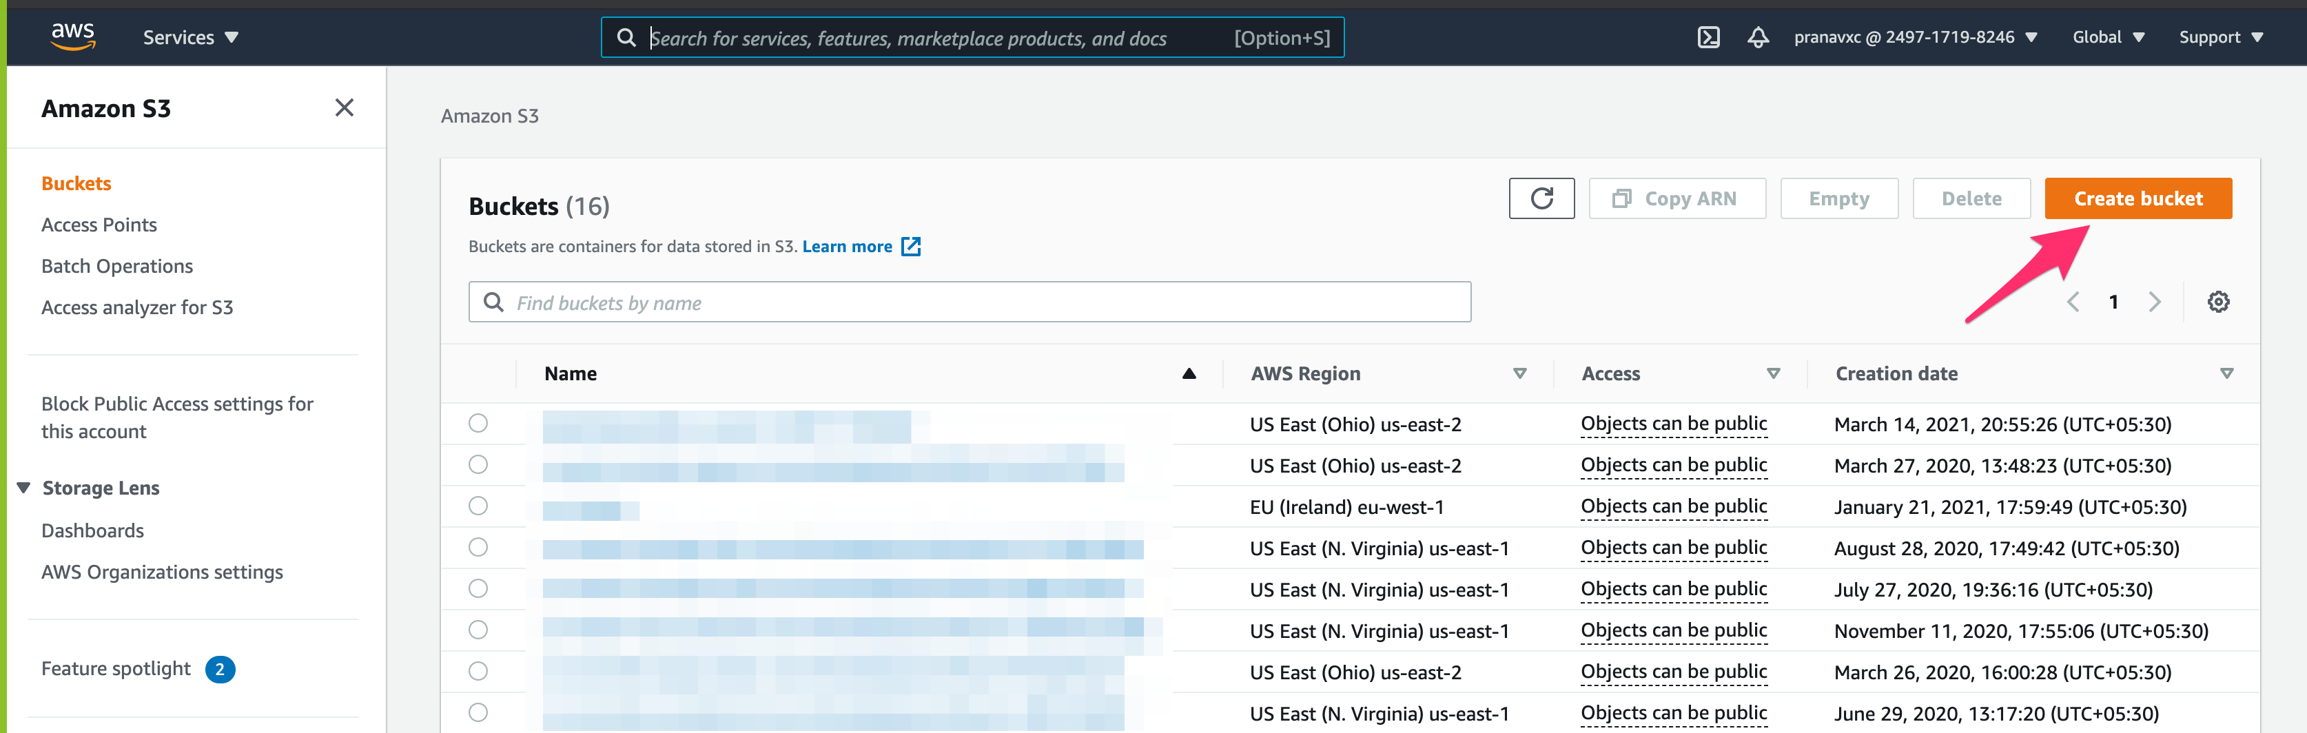Screen dimensions: 2307x733
Task: Select bucket created November 11, 2020
Action: [x=478, y=629]
